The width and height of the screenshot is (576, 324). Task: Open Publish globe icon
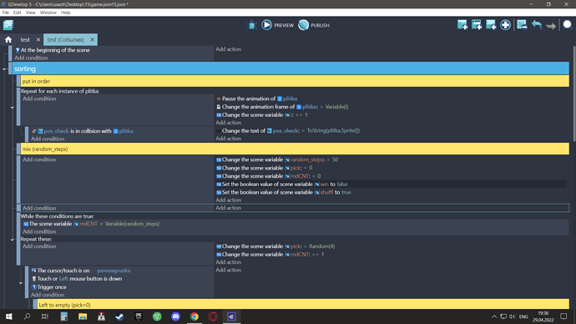303,25
